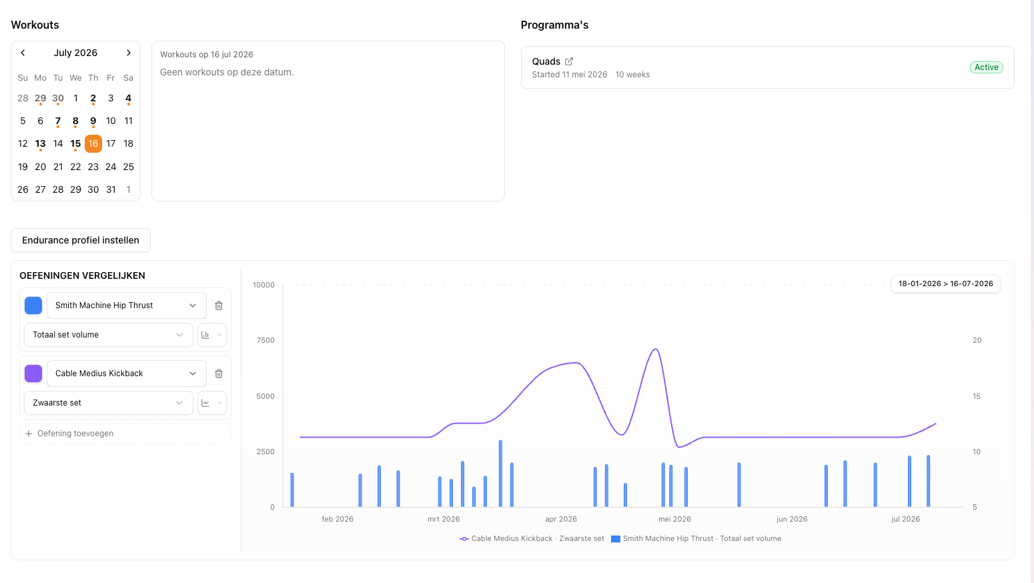Go to previous month in calendar

tap(23, 53)
